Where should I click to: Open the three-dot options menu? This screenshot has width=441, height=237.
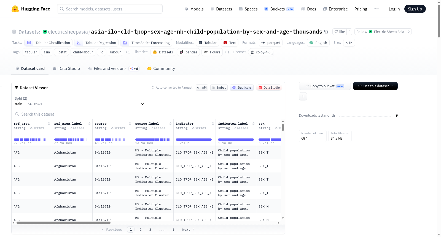(303, 96)
